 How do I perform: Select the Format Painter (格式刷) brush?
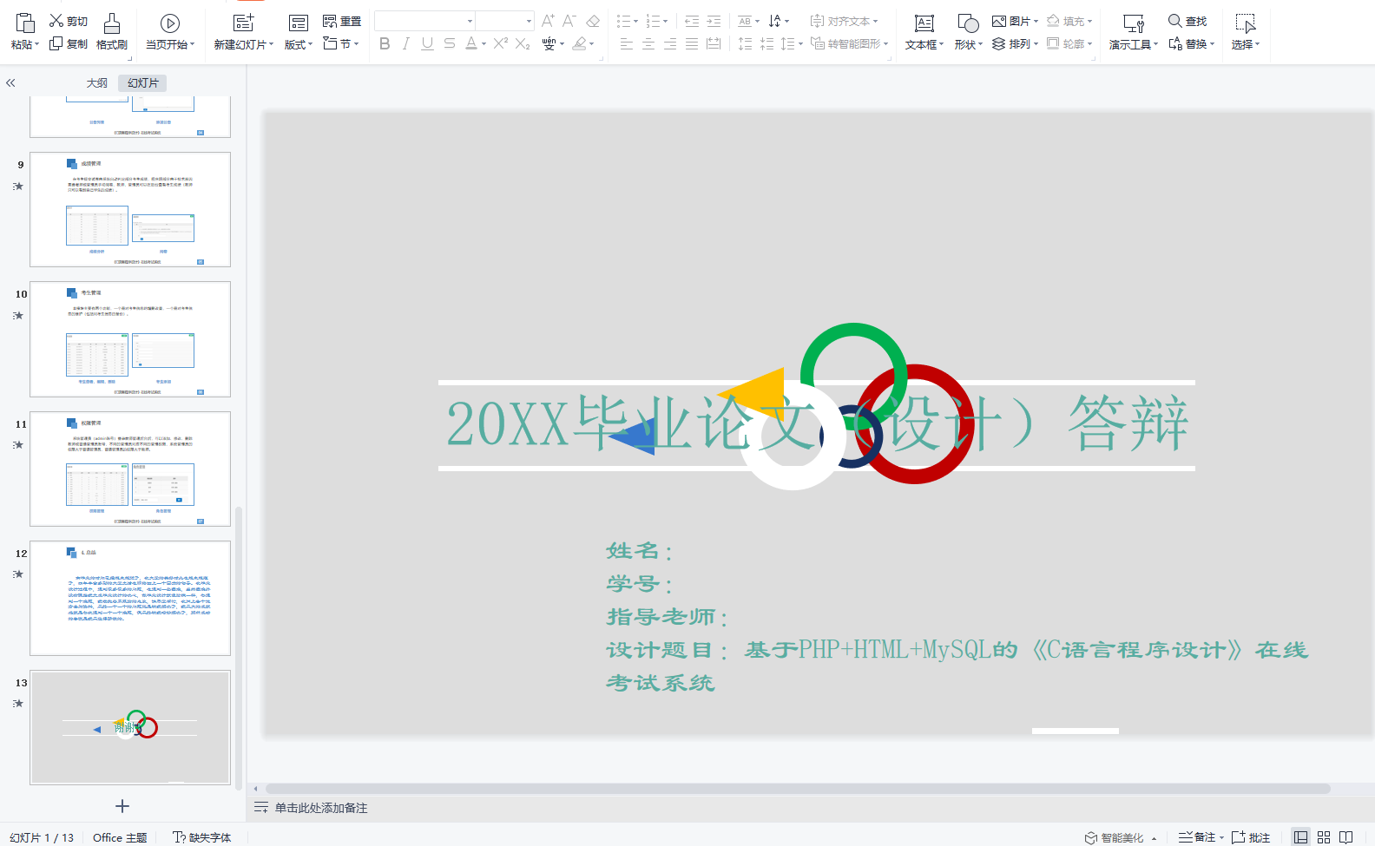tap(112, 23)
